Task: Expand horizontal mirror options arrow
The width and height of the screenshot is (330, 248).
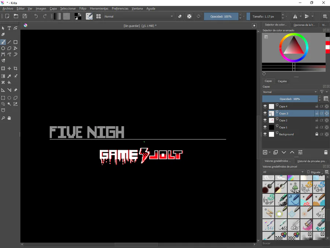Action: click(301, 16)
